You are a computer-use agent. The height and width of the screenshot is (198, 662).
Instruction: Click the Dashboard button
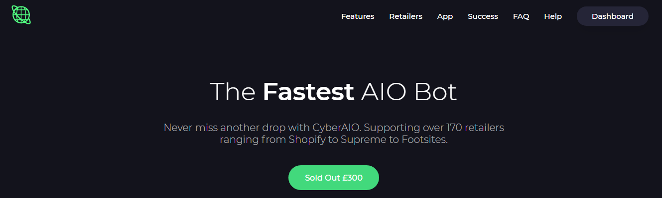tap(613, 16)
